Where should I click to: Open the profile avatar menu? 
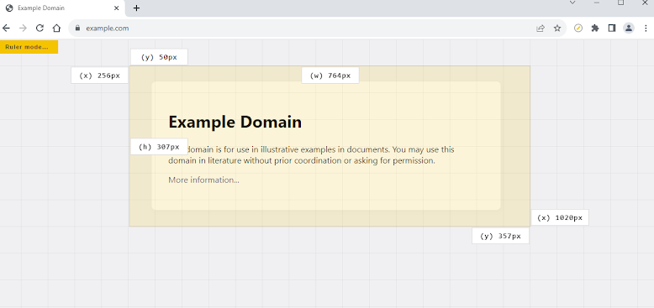tap(629, 29)
